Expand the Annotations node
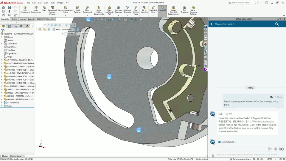Screen dimensions: 286x161 pyautogui.click(x=2, y=44)
